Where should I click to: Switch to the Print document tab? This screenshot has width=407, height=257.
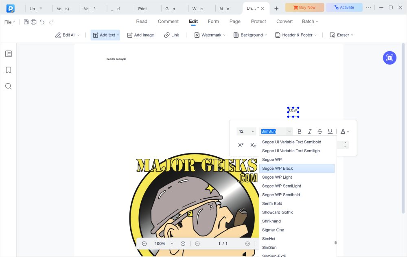(x=142, y=9)
